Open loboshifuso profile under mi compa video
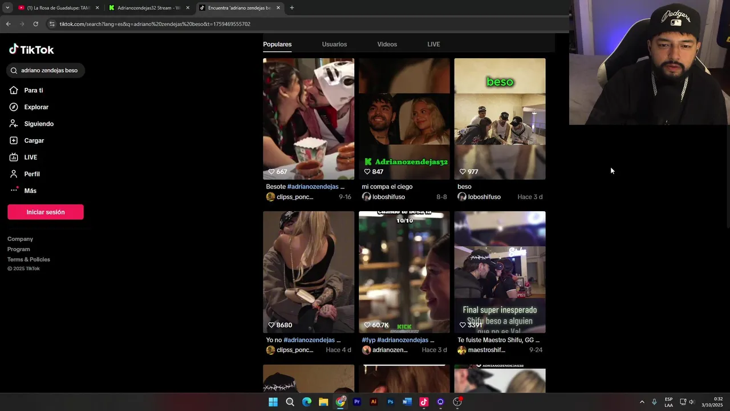Screen dimensions: 730x411 pyautogui.click(x=388, y=197)
